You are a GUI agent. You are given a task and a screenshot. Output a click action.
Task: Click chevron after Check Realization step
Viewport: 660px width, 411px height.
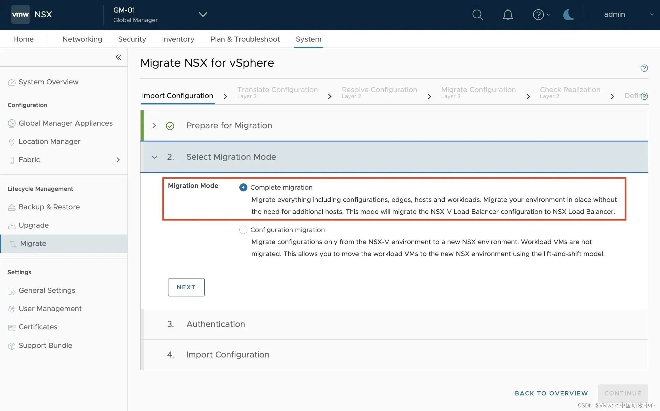(612, 96)
